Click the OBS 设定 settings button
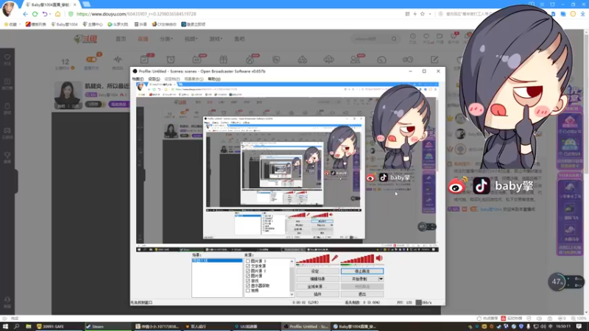The image size is (589, 331). pos(317,271)
